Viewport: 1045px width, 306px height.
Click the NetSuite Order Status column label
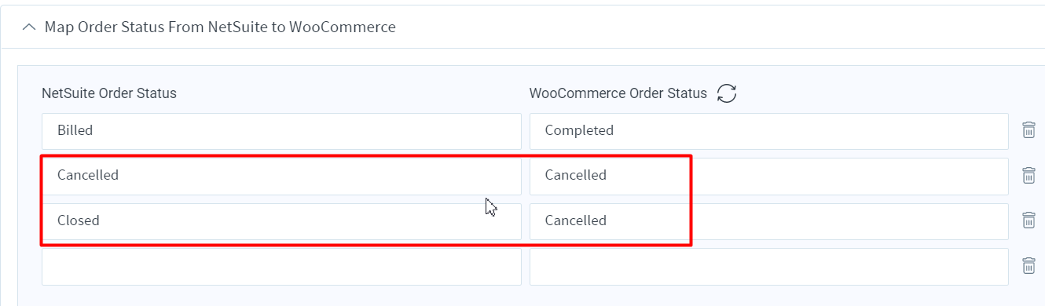[x=109, y=93]
